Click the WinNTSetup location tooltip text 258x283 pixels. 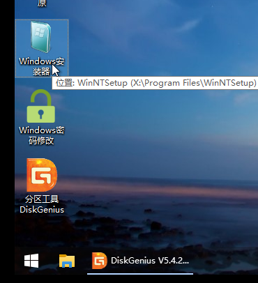(156, 83)
